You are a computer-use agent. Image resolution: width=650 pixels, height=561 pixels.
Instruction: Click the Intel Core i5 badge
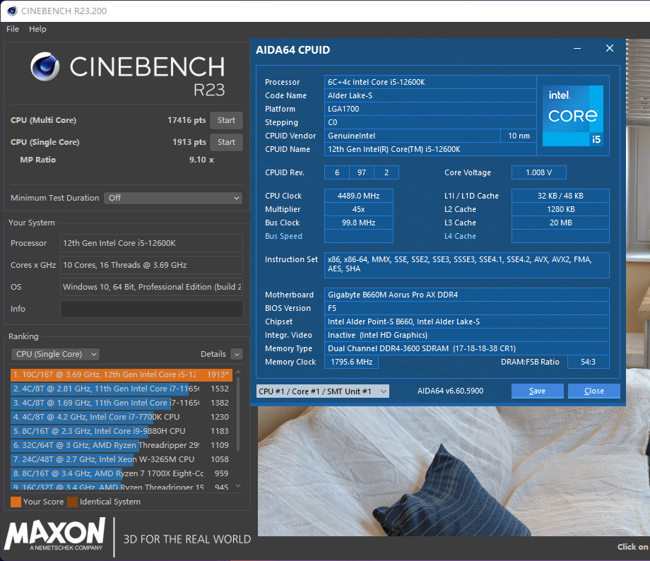click(572, 116)
